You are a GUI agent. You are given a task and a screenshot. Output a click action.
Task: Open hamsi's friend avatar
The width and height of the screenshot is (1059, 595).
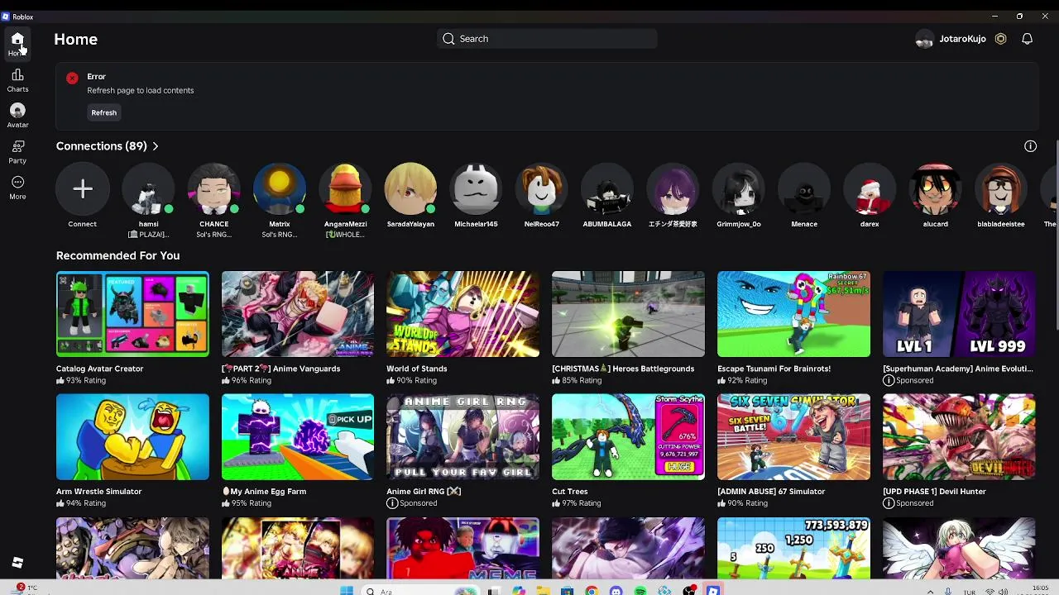148,189
